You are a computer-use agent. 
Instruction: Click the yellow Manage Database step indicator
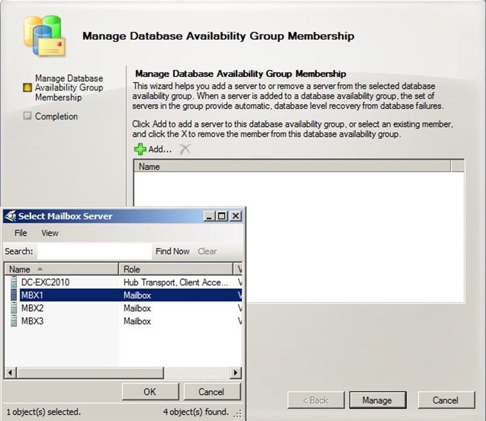27,87
